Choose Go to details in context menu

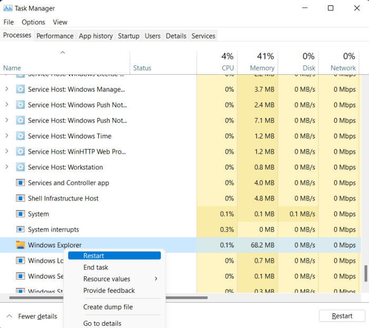114,323
